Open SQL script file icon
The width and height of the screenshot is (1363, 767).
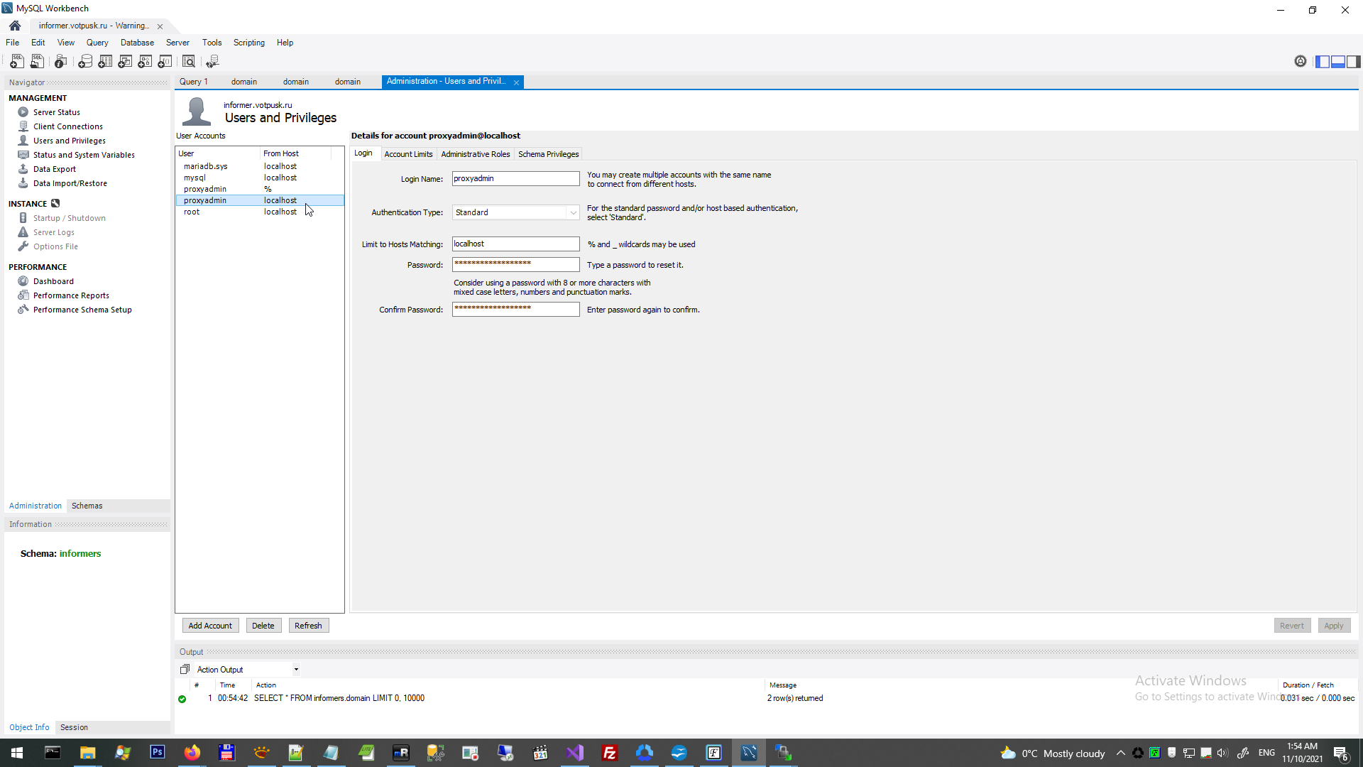[37, 62]
